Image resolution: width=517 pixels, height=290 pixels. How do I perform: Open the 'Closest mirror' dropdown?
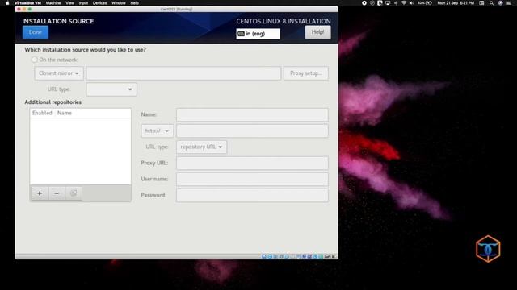click(x=59, y=73)
